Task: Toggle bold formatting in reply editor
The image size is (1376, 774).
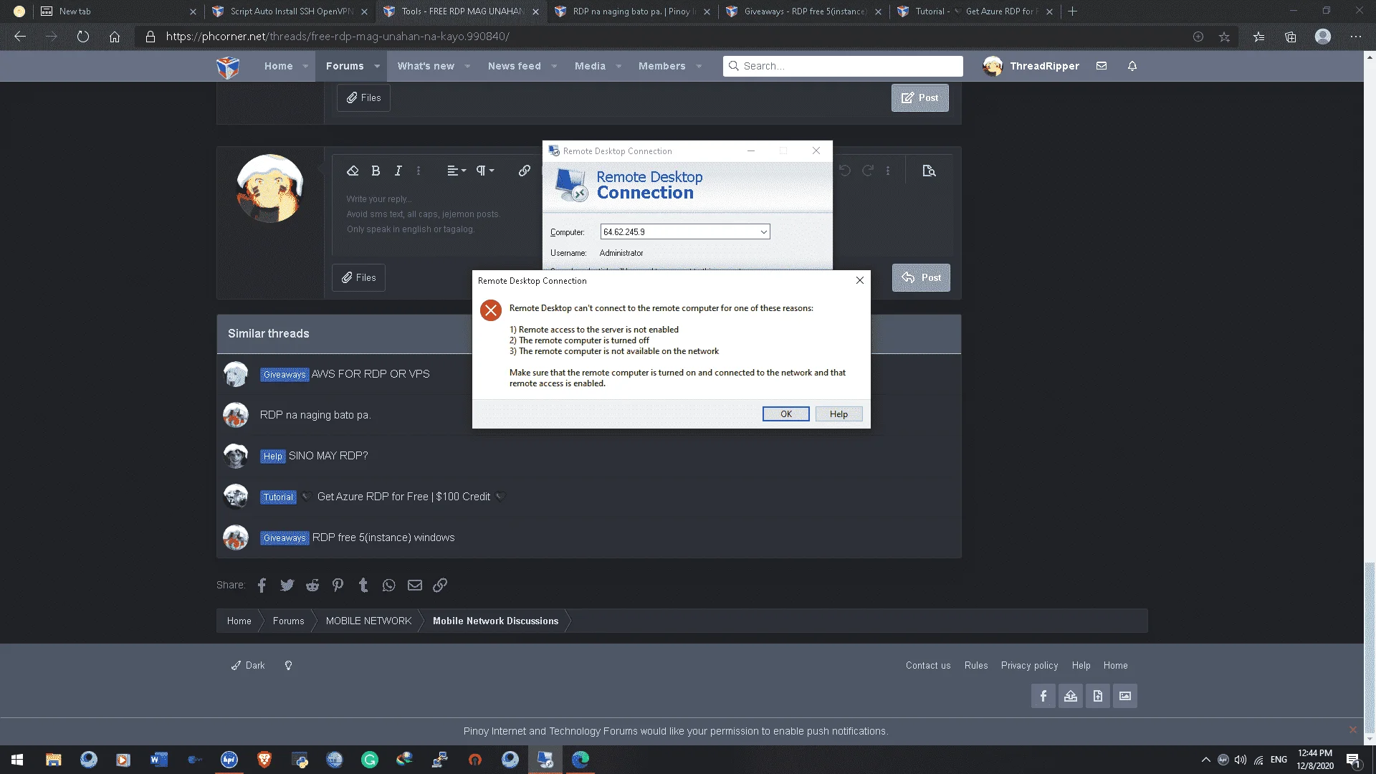Action: [376, 171]
